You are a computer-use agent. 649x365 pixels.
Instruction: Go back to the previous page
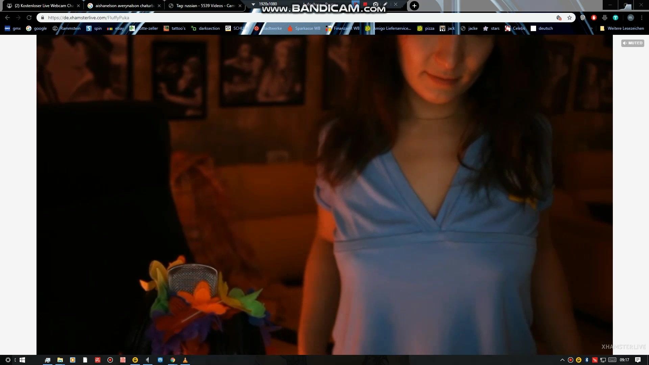(x=7, y=18)
